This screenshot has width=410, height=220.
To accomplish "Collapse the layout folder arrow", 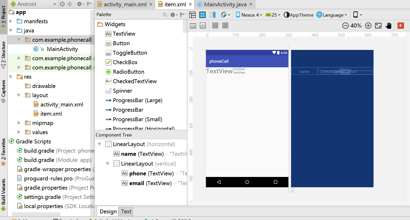I will click(19, 95).
